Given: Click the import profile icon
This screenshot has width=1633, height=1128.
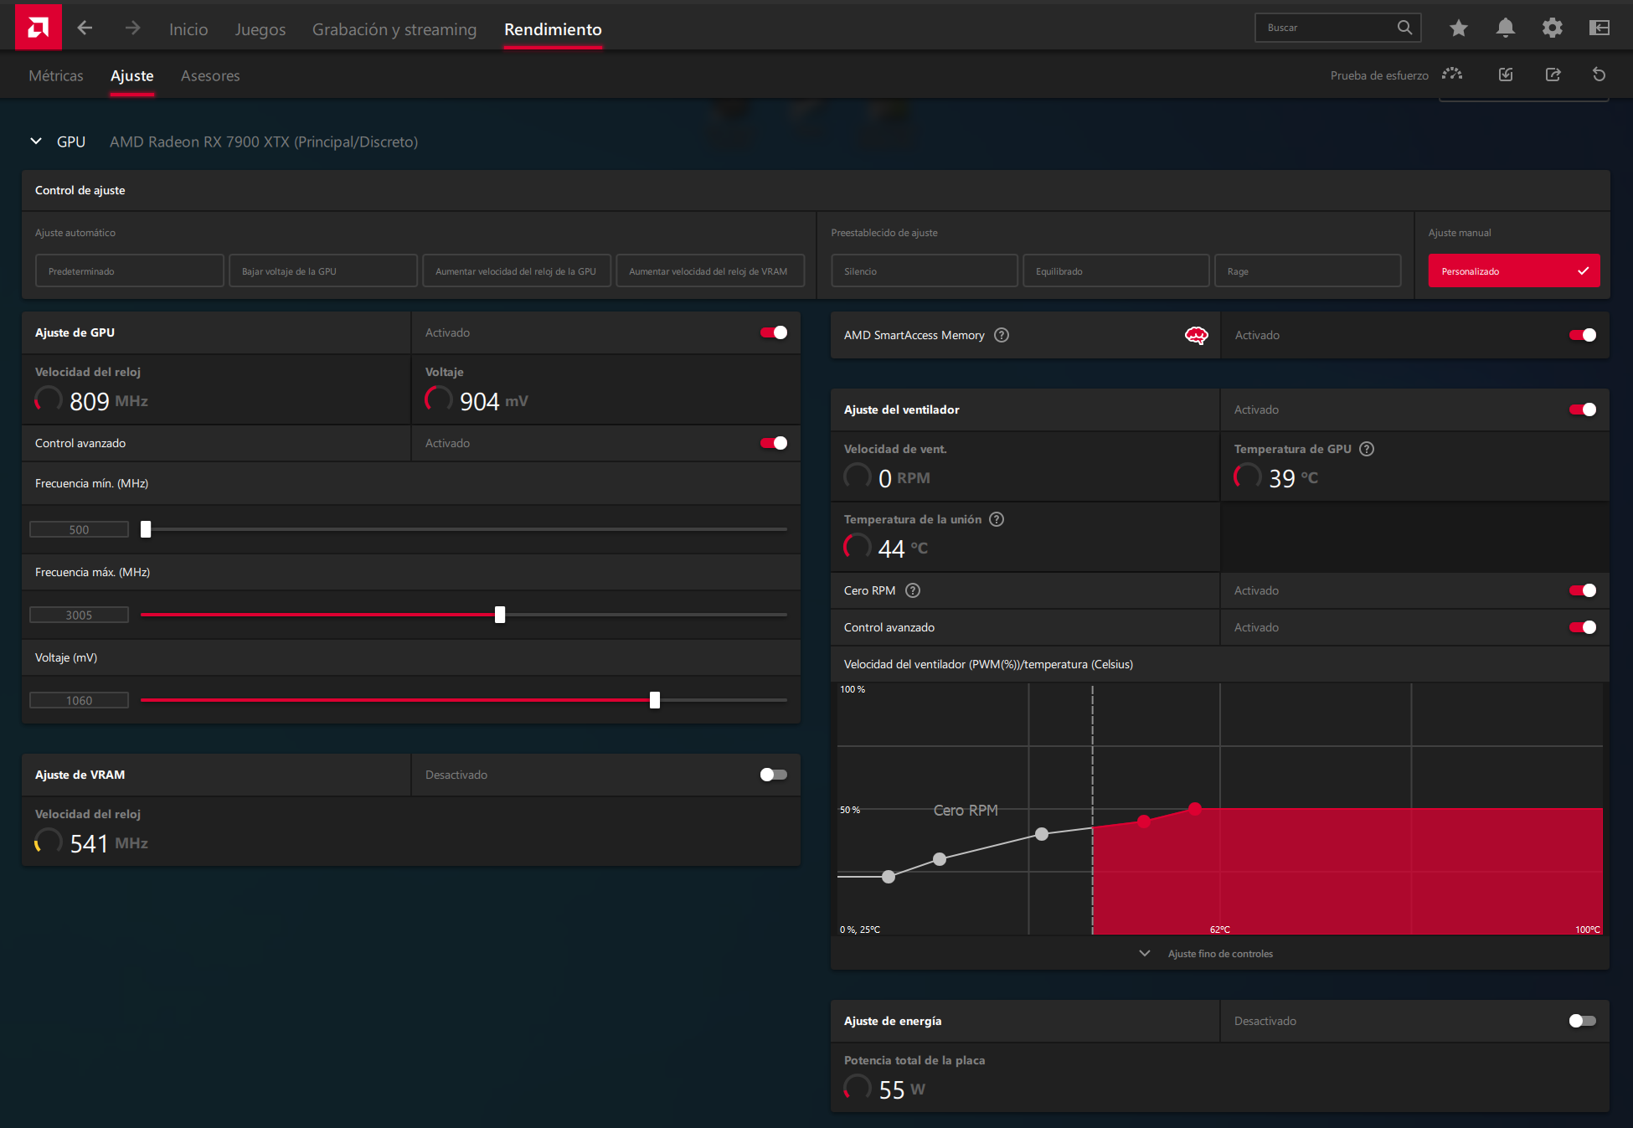Looking at the screenshot, I should click(x=1506, y=75).
